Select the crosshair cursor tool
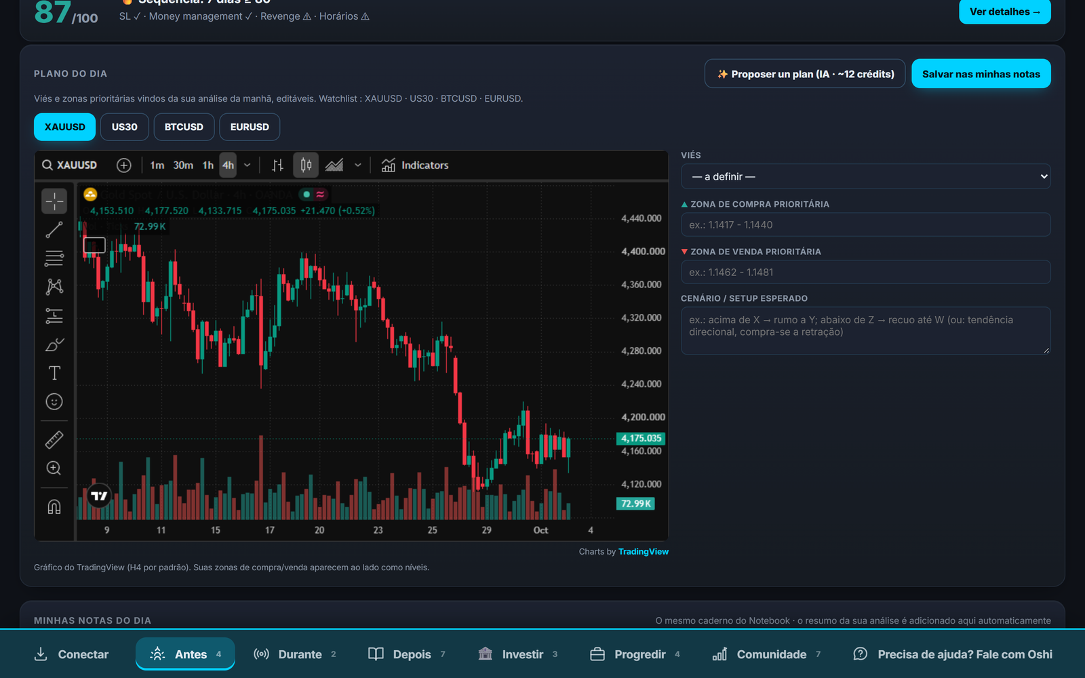The image size is (1085, 678). [54, 201]
